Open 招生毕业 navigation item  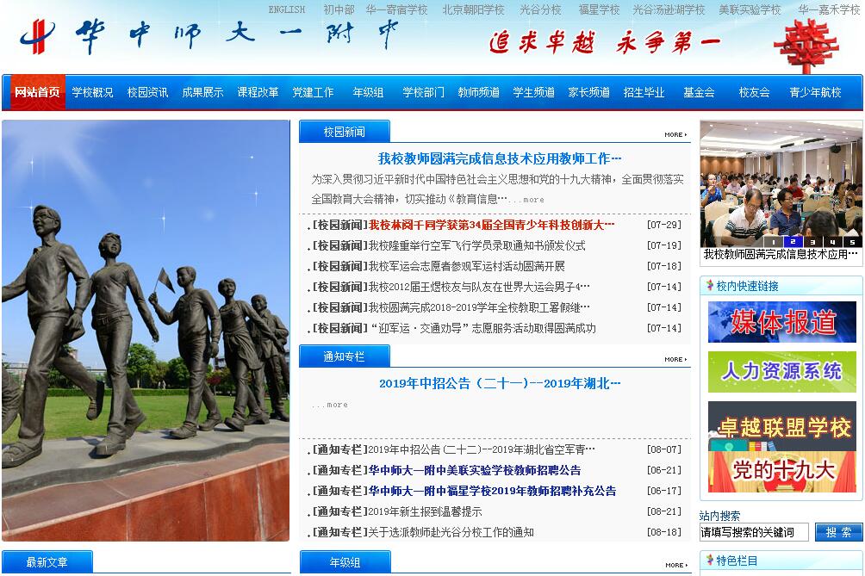[644, 92]
